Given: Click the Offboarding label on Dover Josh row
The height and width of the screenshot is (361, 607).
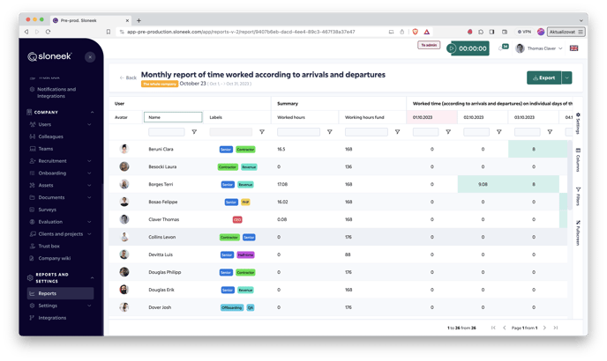Looking at the screenshot, I should [x=232, y=307].
